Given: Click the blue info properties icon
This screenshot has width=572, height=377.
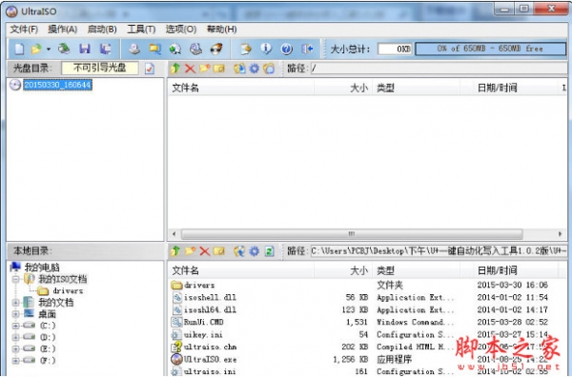Looking at the screenshot, I should pyautogui.click(x=266, y=49).
